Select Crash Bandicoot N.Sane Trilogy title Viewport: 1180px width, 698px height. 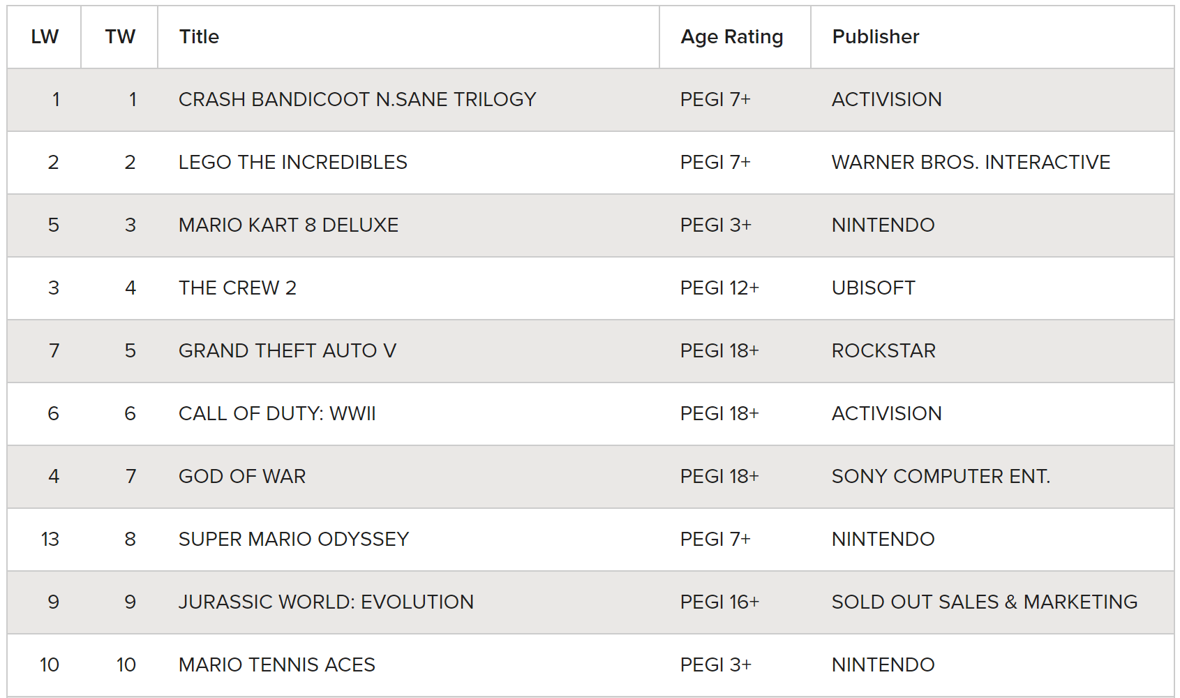tap(357, 100)
